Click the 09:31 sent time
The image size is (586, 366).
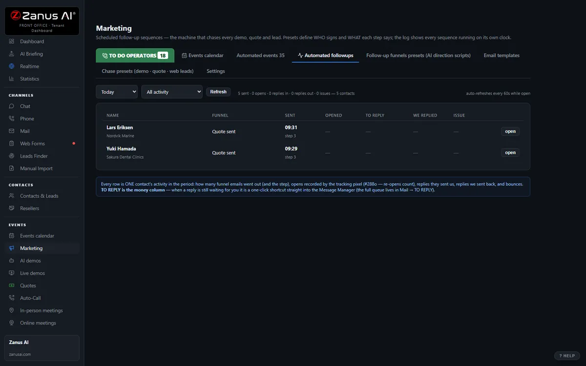291,127
